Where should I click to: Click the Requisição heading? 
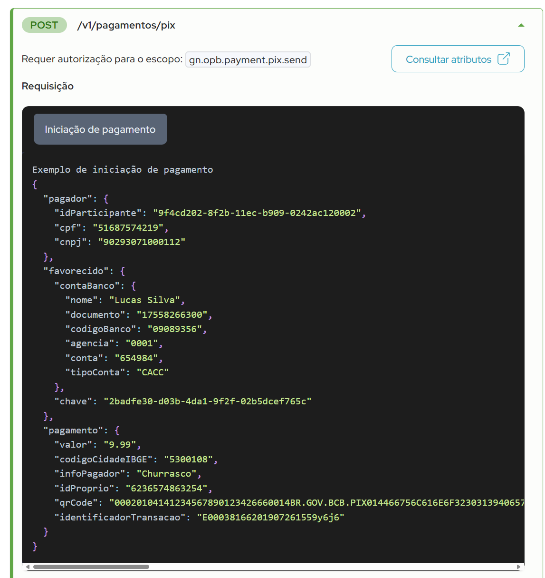point(48,86)
